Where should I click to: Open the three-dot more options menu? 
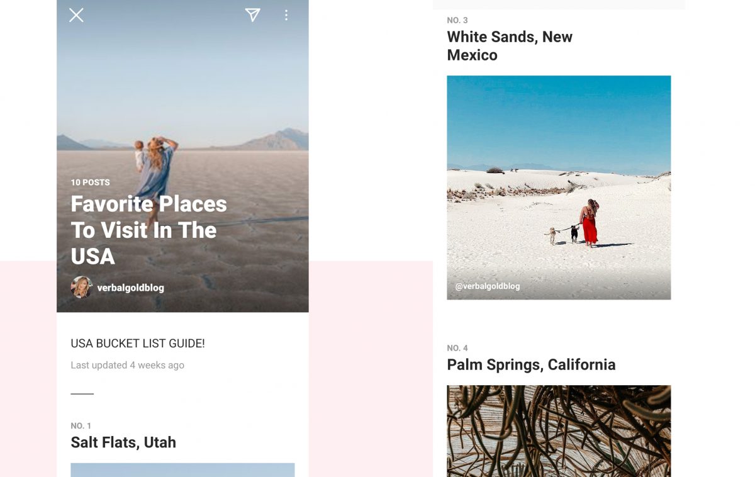[x=286, y=15]
